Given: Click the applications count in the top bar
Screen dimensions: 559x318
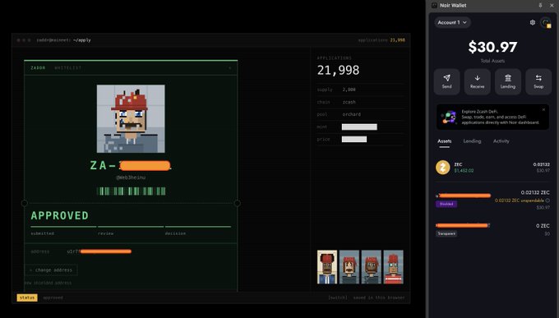Looking at the screenshot, I should pyautogui.click(x=398, y=40).
